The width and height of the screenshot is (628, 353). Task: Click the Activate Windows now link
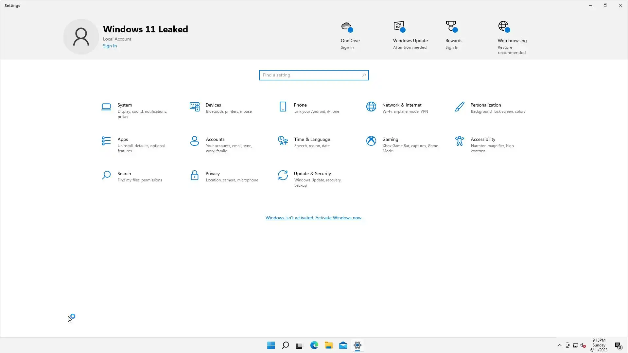coord(314,218)
